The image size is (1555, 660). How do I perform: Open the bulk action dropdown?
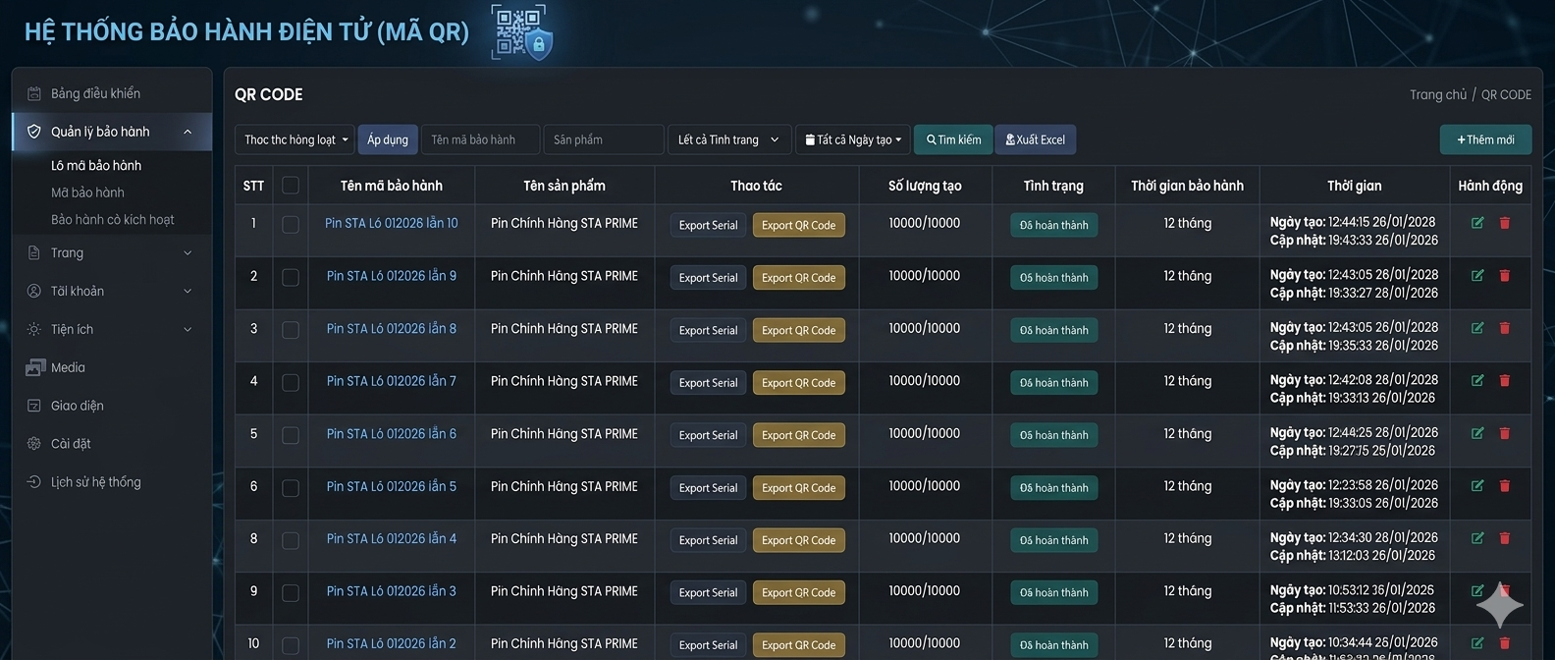[295, 139]
